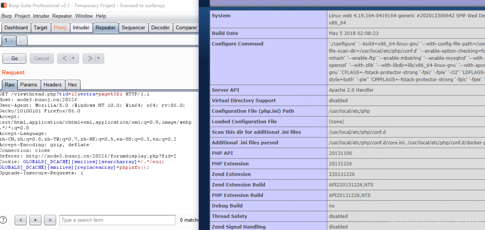Switch to the Comparer tab
485x230 pixels.
point(186,28)
